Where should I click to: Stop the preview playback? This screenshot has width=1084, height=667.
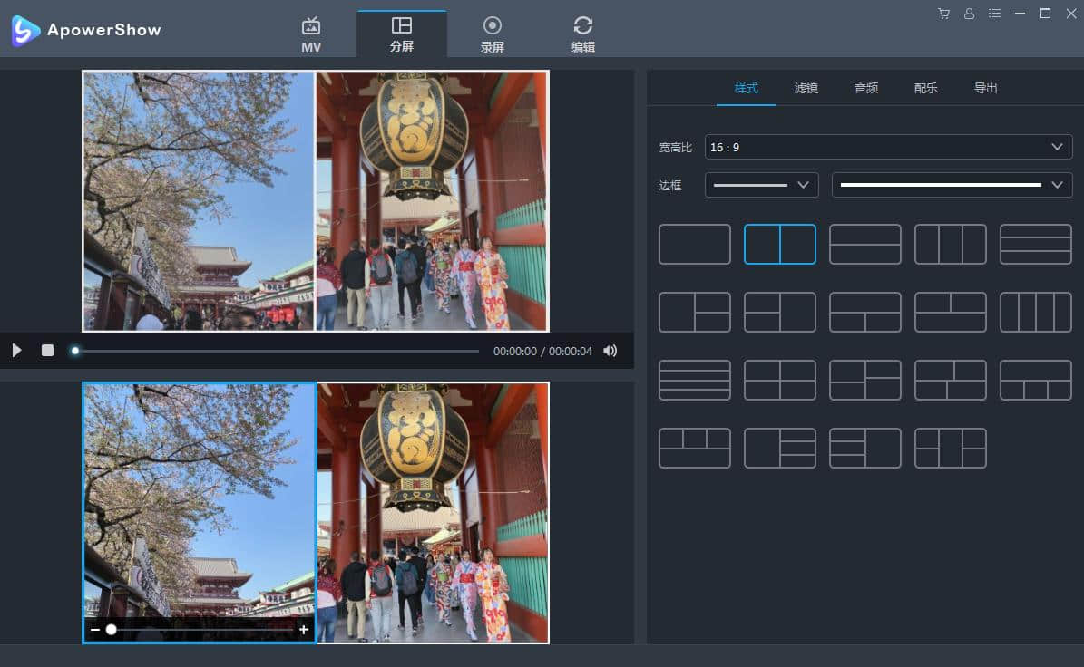(x=47, y=351)
